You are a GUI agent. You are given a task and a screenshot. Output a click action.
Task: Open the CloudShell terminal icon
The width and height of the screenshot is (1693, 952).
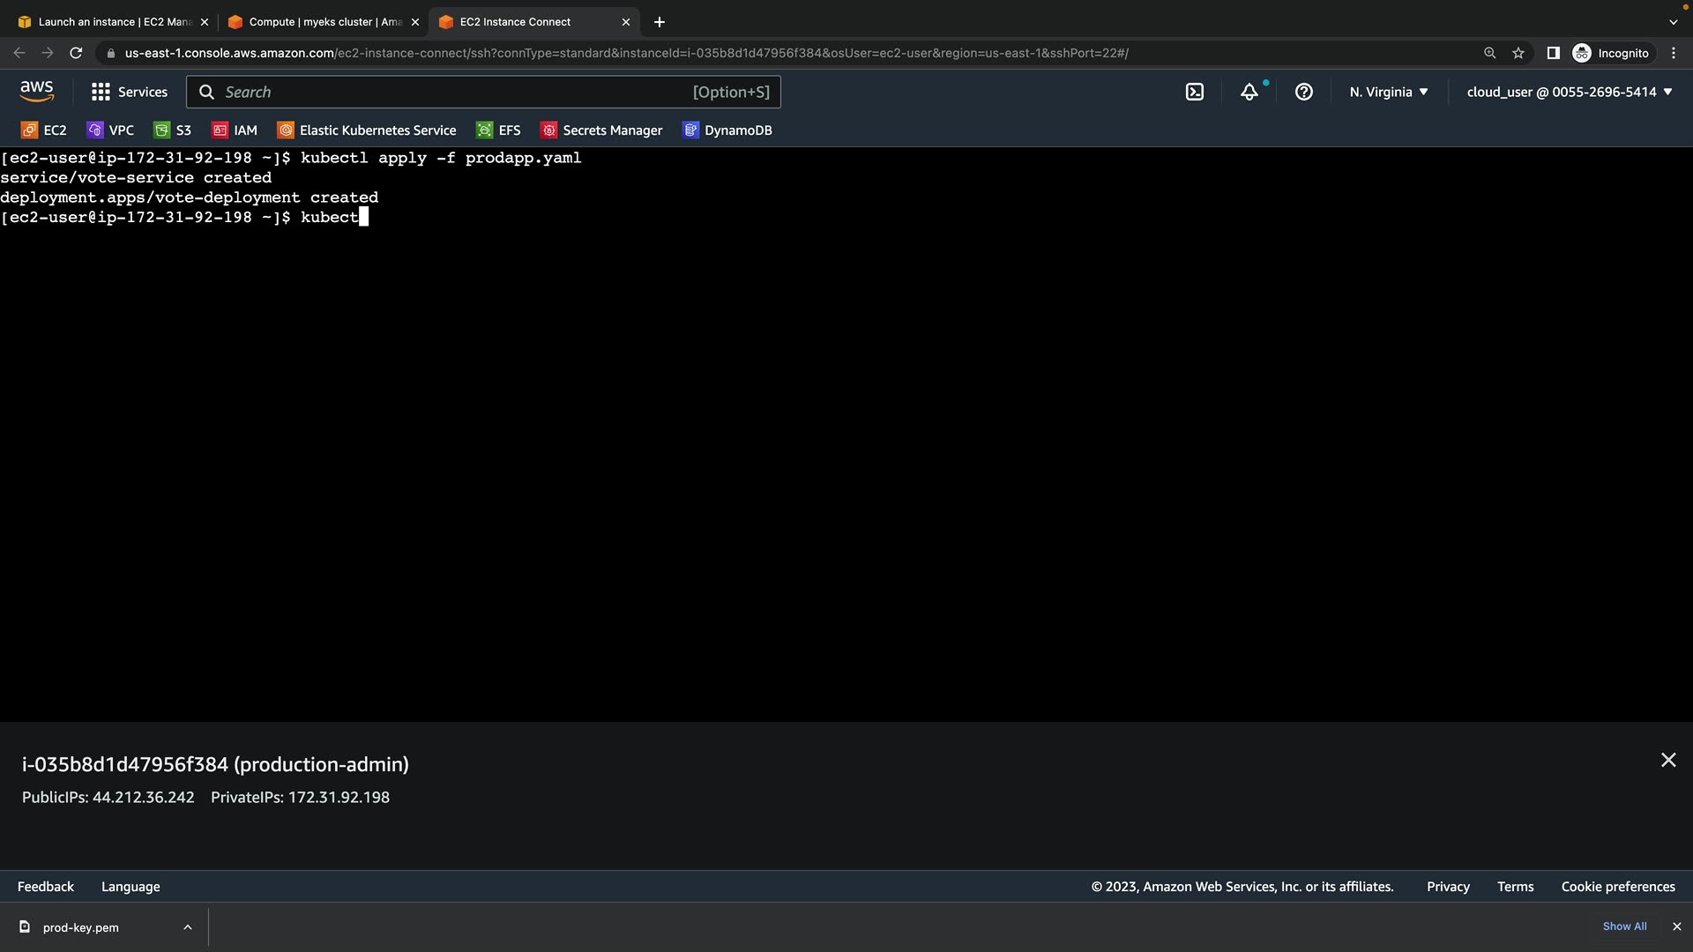pyautogui.click(x=1194, y=92)
